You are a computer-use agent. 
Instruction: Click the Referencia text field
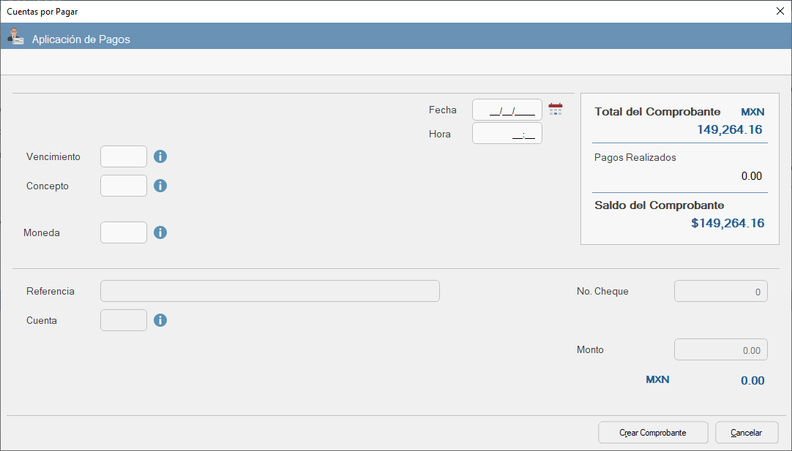click(270, 291)
